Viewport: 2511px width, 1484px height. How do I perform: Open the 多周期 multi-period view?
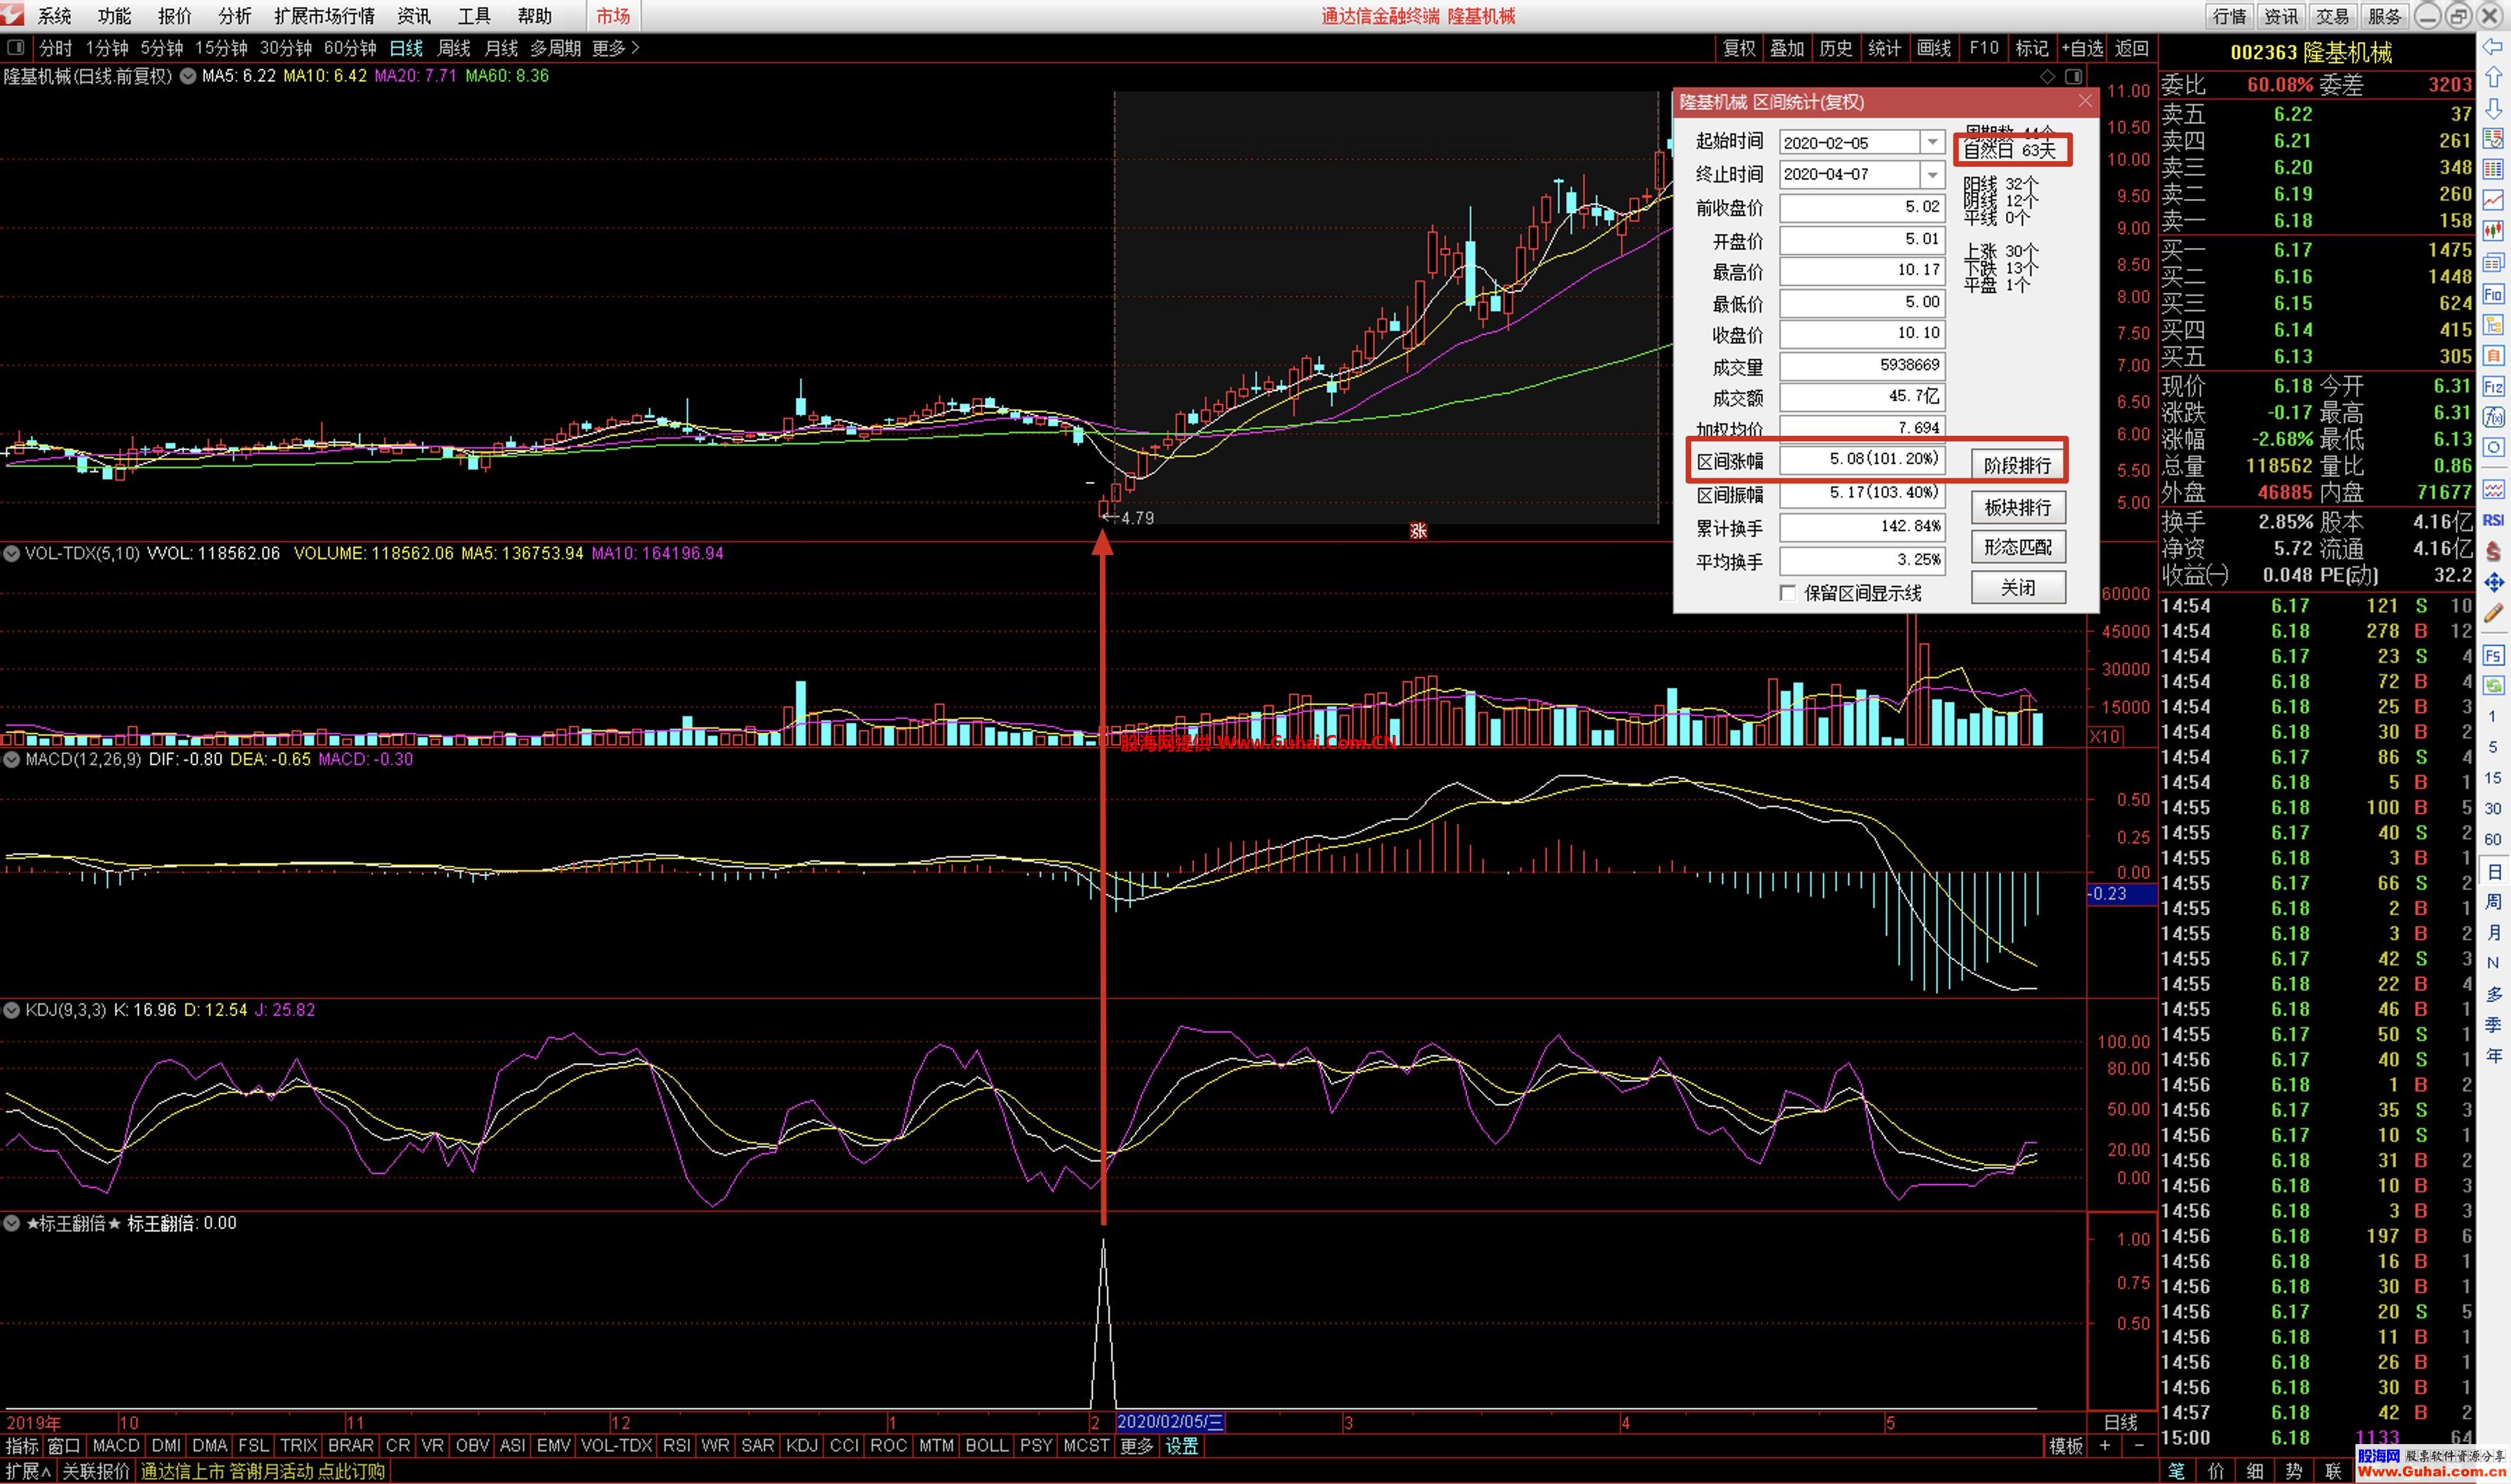555,48
